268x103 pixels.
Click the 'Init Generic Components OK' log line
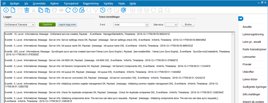click(107, 66)
